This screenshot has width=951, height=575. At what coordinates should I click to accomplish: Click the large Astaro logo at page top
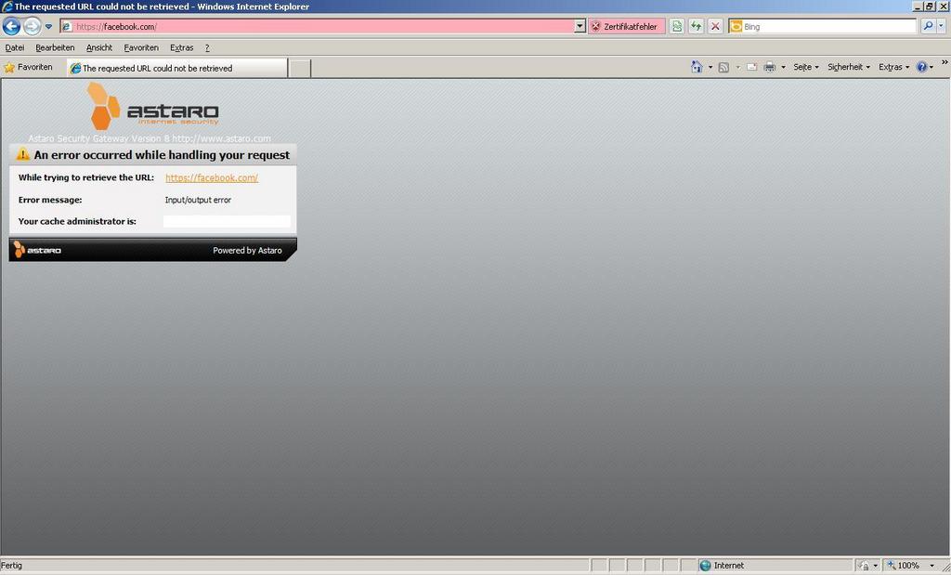(153, 107)
